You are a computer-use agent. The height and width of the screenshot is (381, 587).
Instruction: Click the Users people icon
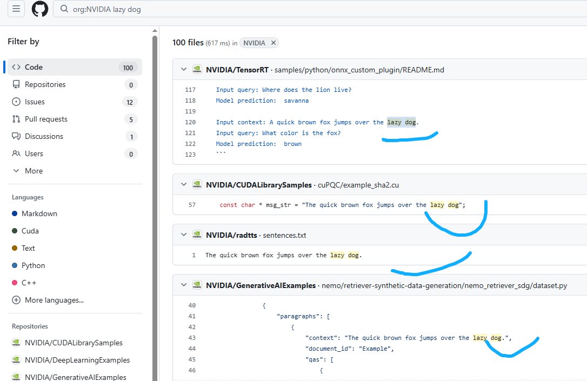(16, 153)
